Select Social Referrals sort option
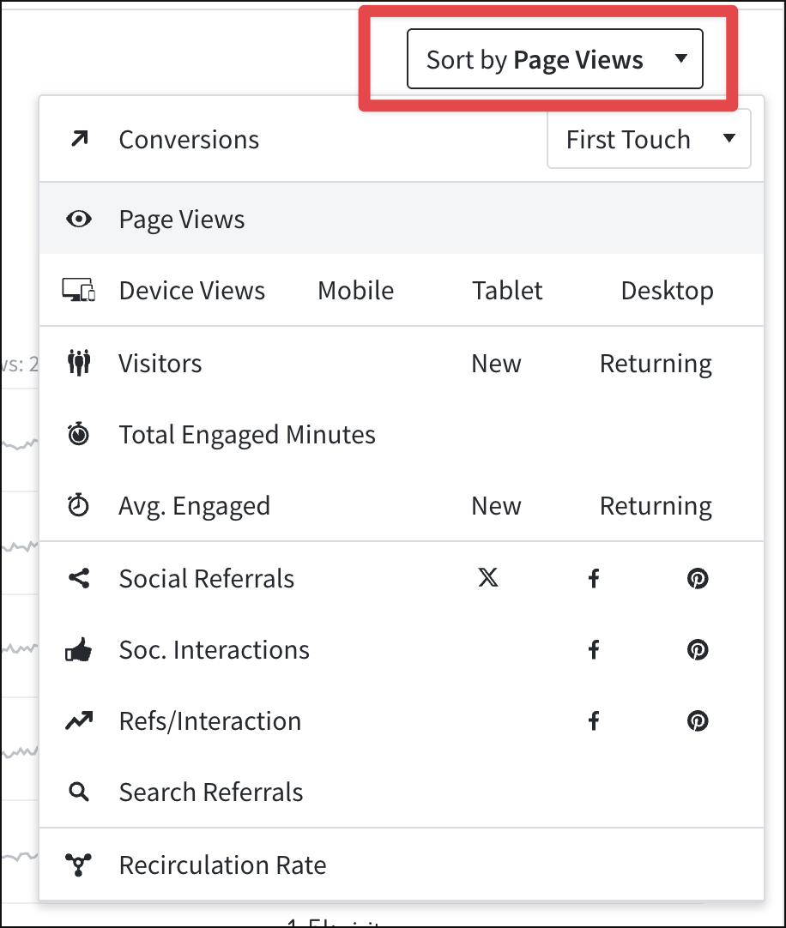The height and width of the screenshot is (928, 786). pyautogui.click(x=206, y=578)
